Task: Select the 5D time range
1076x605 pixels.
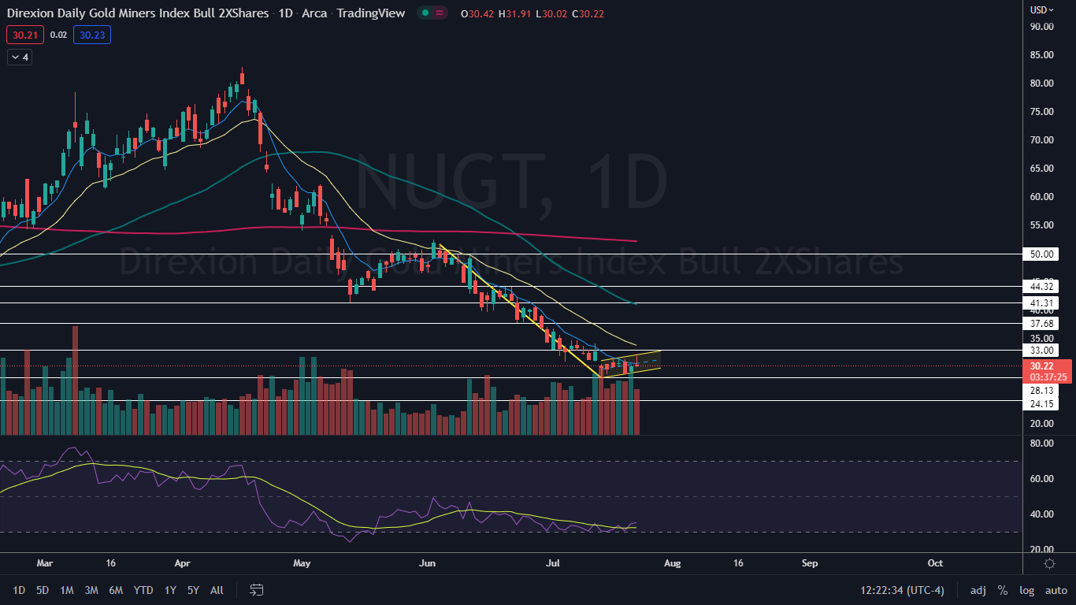Action: pos(43,590)
